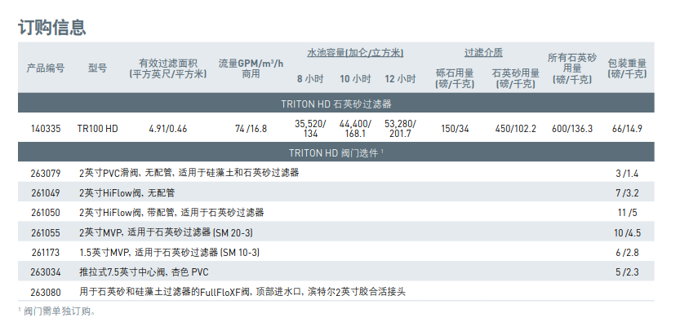Select product number 140335

(x=46, y=129)
